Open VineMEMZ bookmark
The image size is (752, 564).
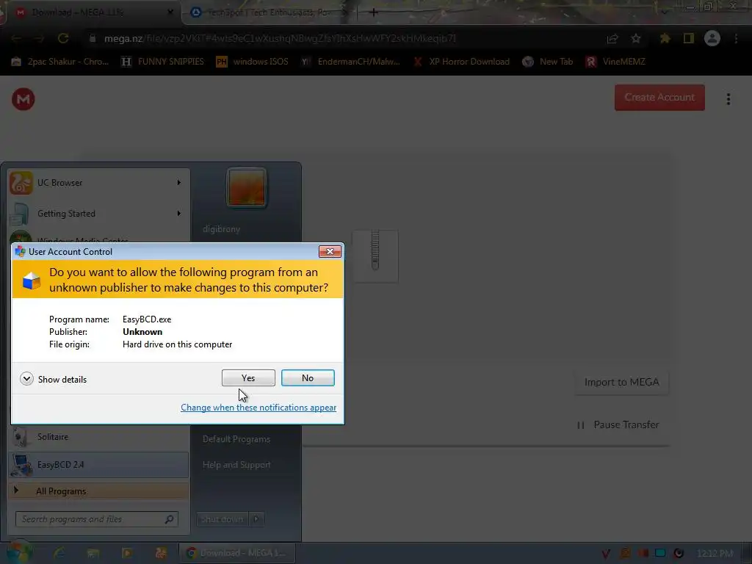pyautogui.click(x=616, y=62)
